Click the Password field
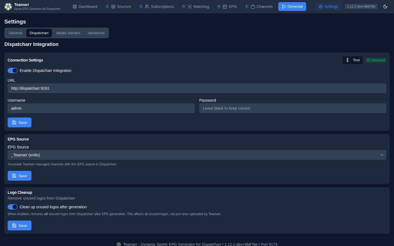The image size is (394, 246). tap(293, 108)
